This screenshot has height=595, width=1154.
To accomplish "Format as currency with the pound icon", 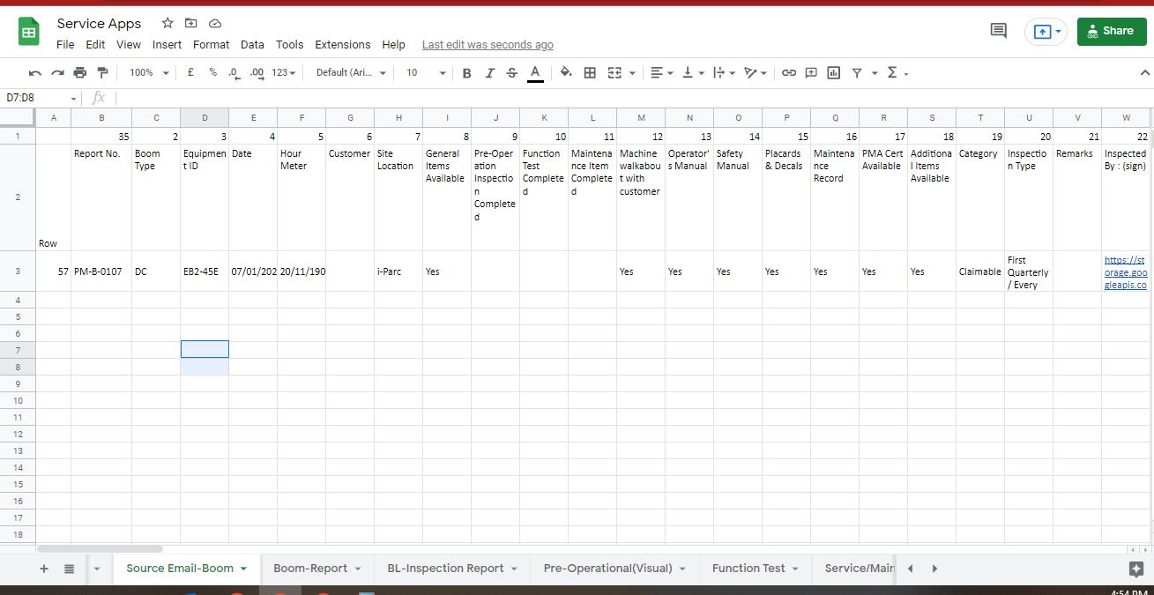I will pos(190,73).
